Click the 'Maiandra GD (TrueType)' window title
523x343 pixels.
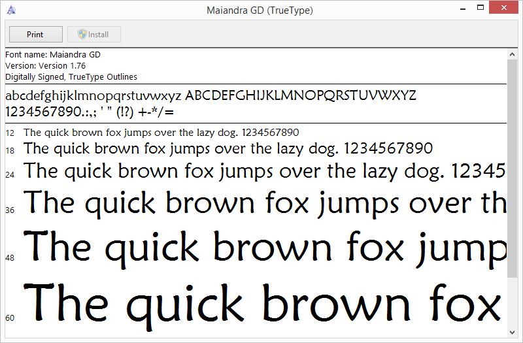point(260,10)
